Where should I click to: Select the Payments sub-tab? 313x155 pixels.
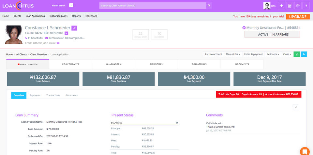coord(35,95)
